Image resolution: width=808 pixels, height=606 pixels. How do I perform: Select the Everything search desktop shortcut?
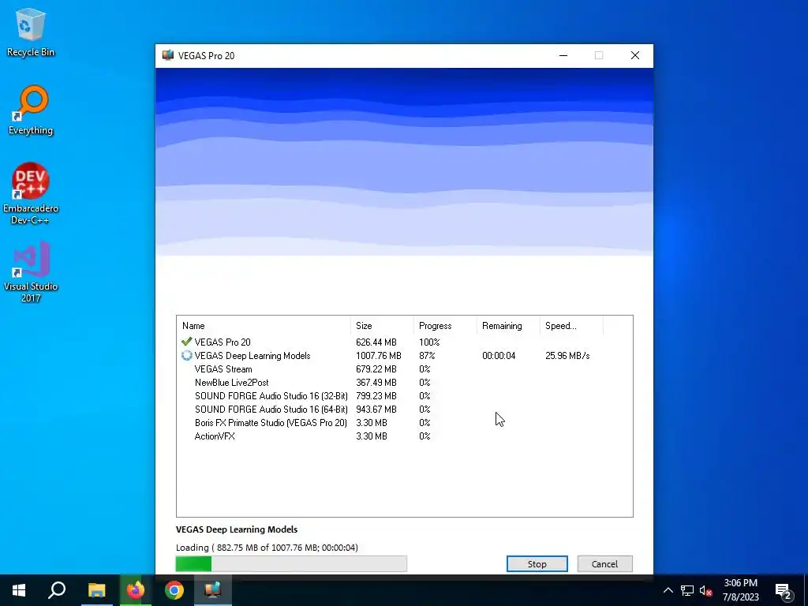[31, 110]
